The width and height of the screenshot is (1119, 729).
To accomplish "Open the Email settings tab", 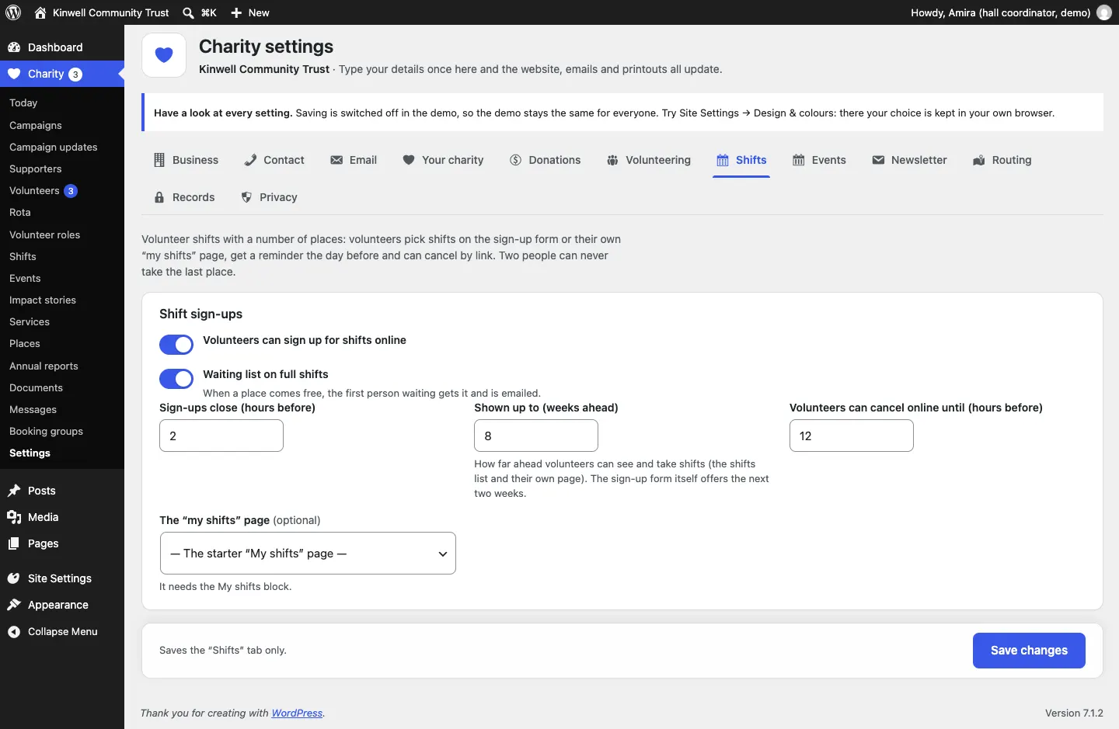I will pyautogui.click(x=354, y=160).
